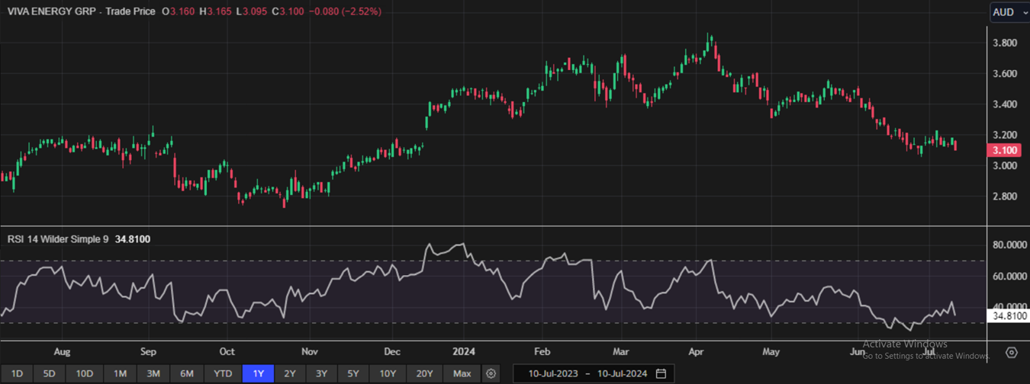Switch chart to 3M range

[x=153, y=373]
